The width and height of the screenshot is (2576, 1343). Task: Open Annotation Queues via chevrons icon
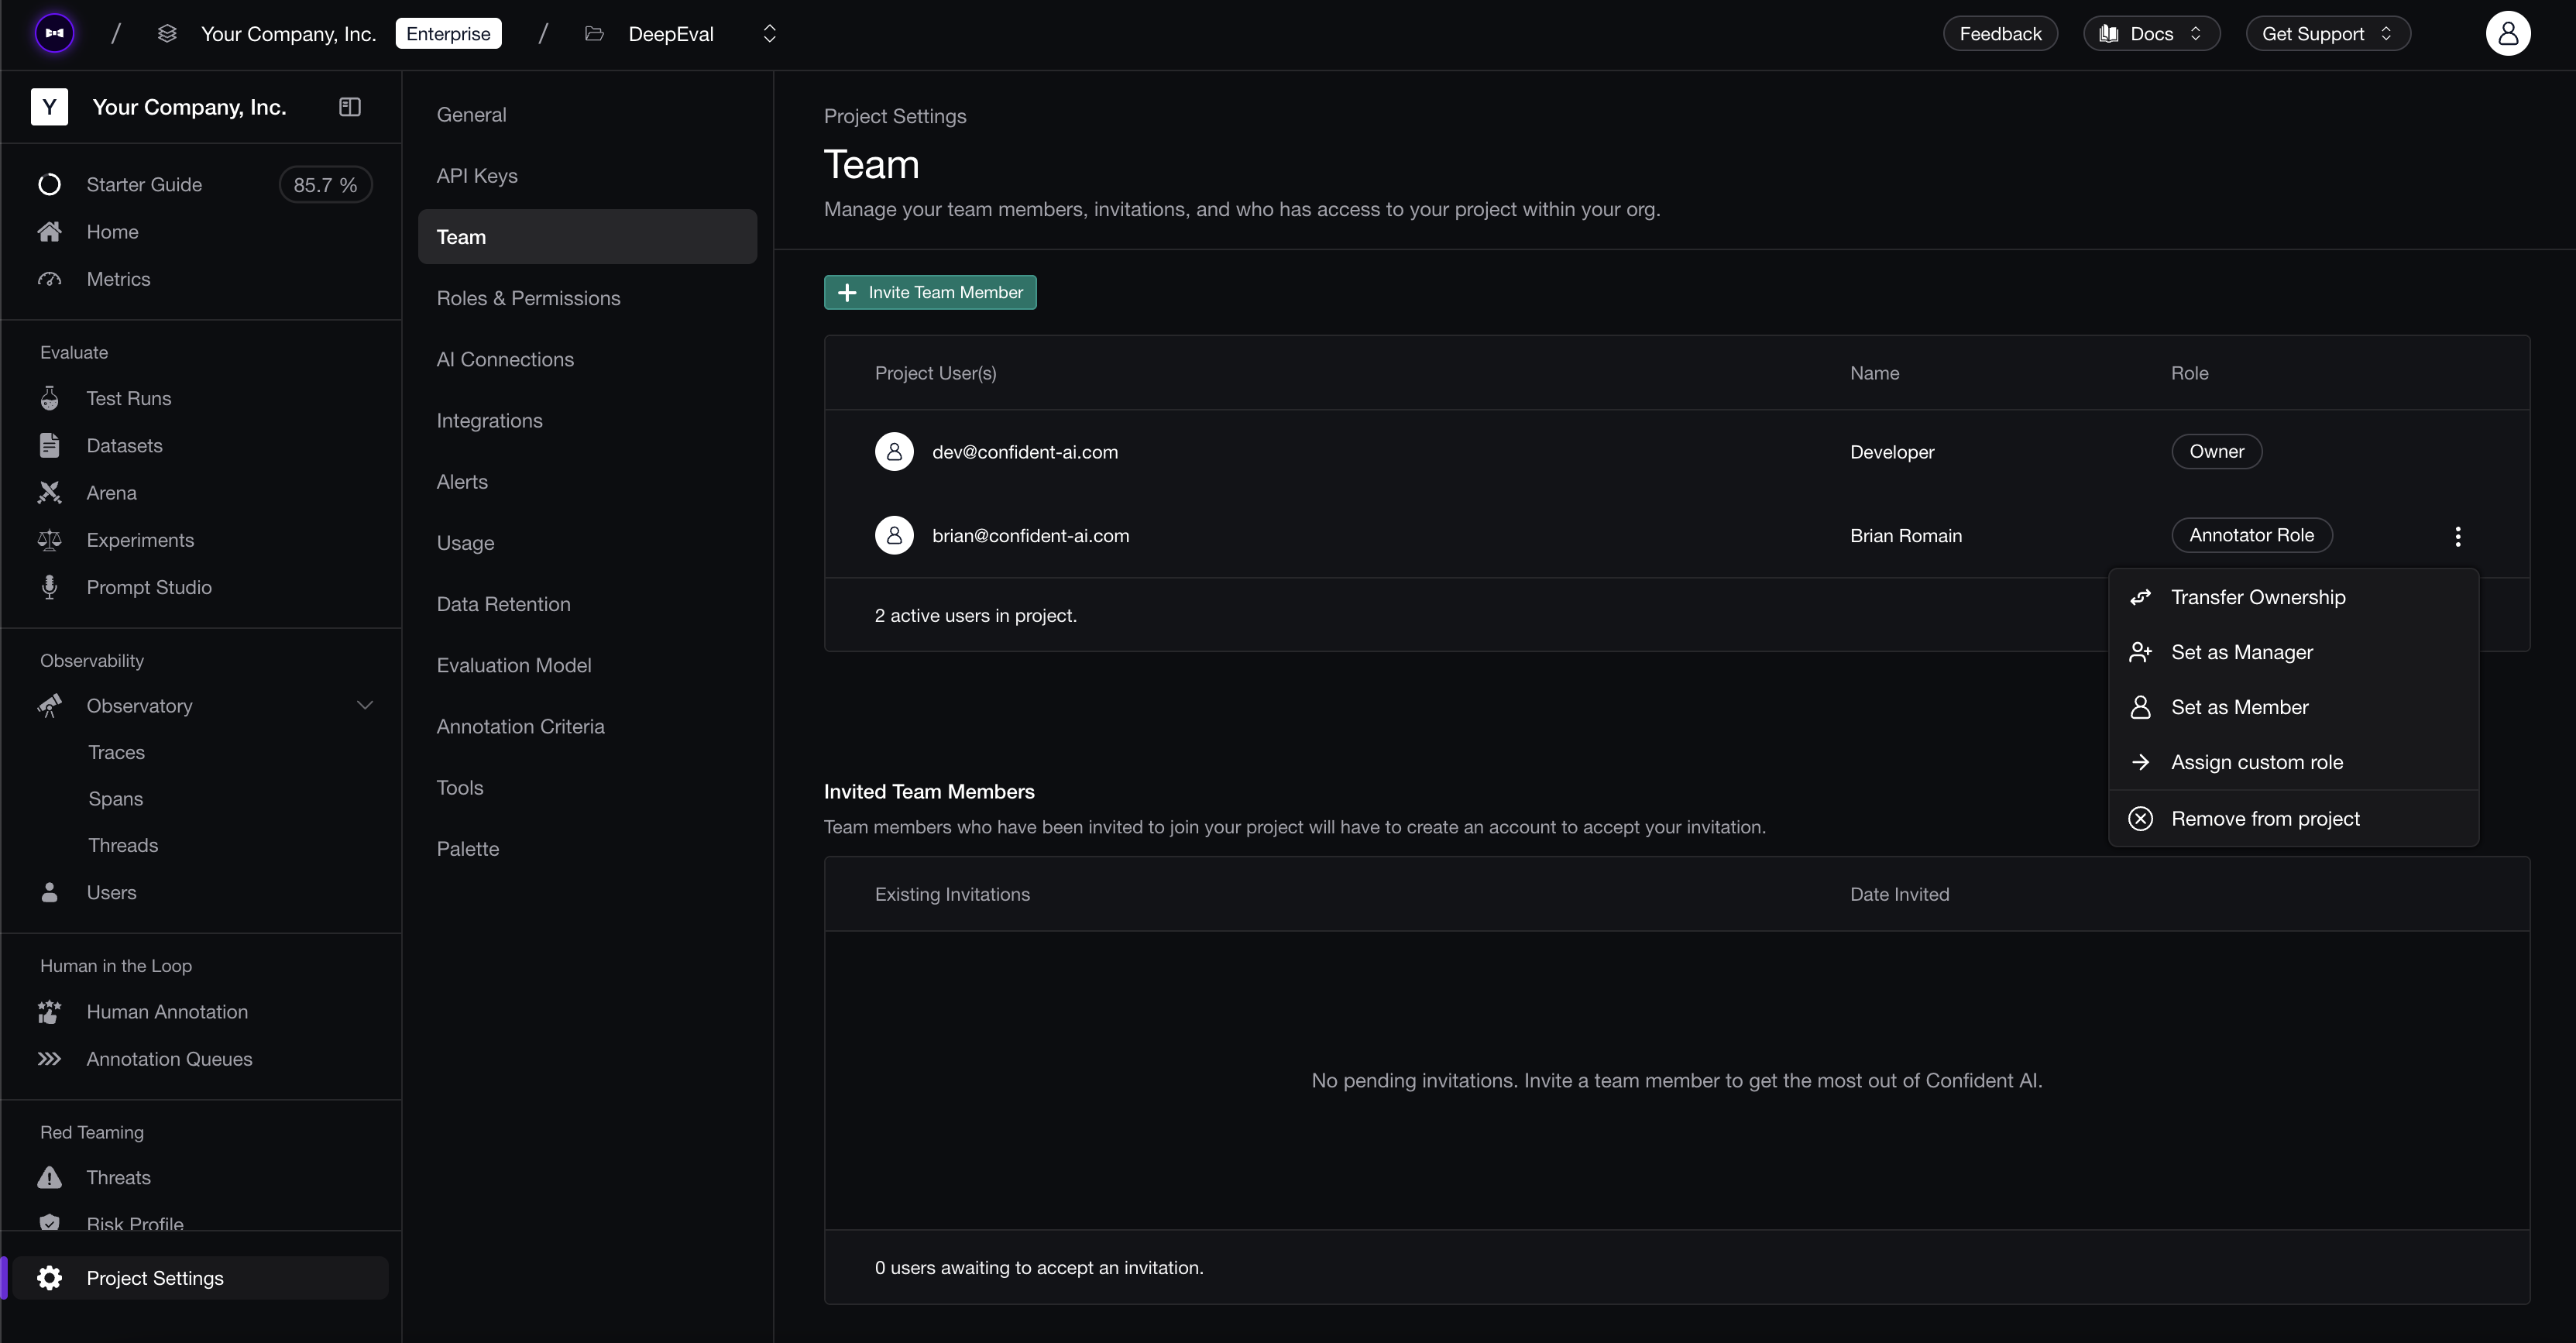click(49, 1059)
